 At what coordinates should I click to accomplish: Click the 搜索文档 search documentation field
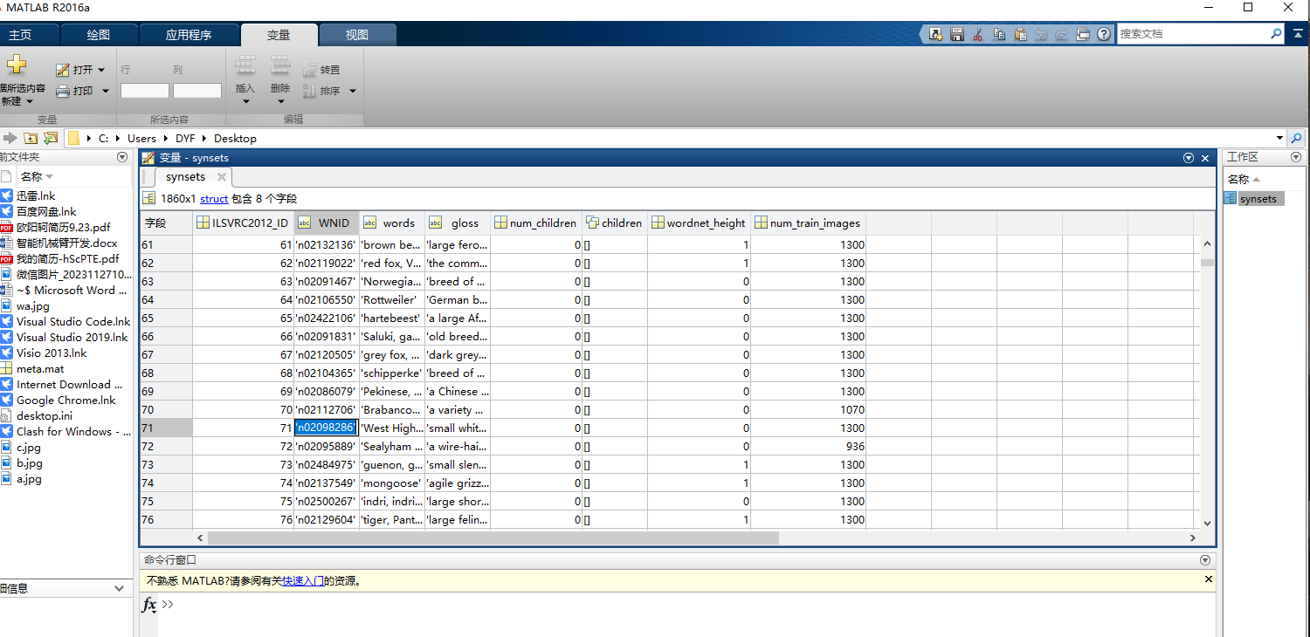click(x=1192, y=34)
